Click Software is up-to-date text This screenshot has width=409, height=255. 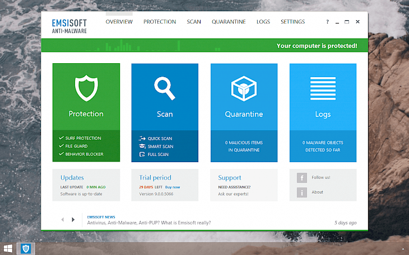coord(81,194)
